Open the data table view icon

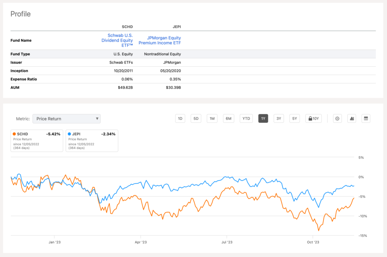pos(366,118)
